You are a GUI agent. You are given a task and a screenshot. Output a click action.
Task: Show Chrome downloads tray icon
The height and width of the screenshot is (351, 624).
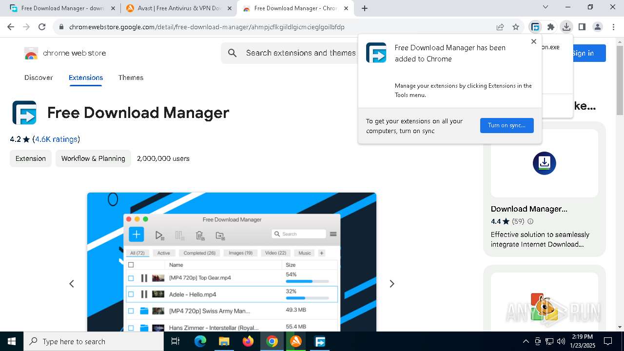point(566,27)
